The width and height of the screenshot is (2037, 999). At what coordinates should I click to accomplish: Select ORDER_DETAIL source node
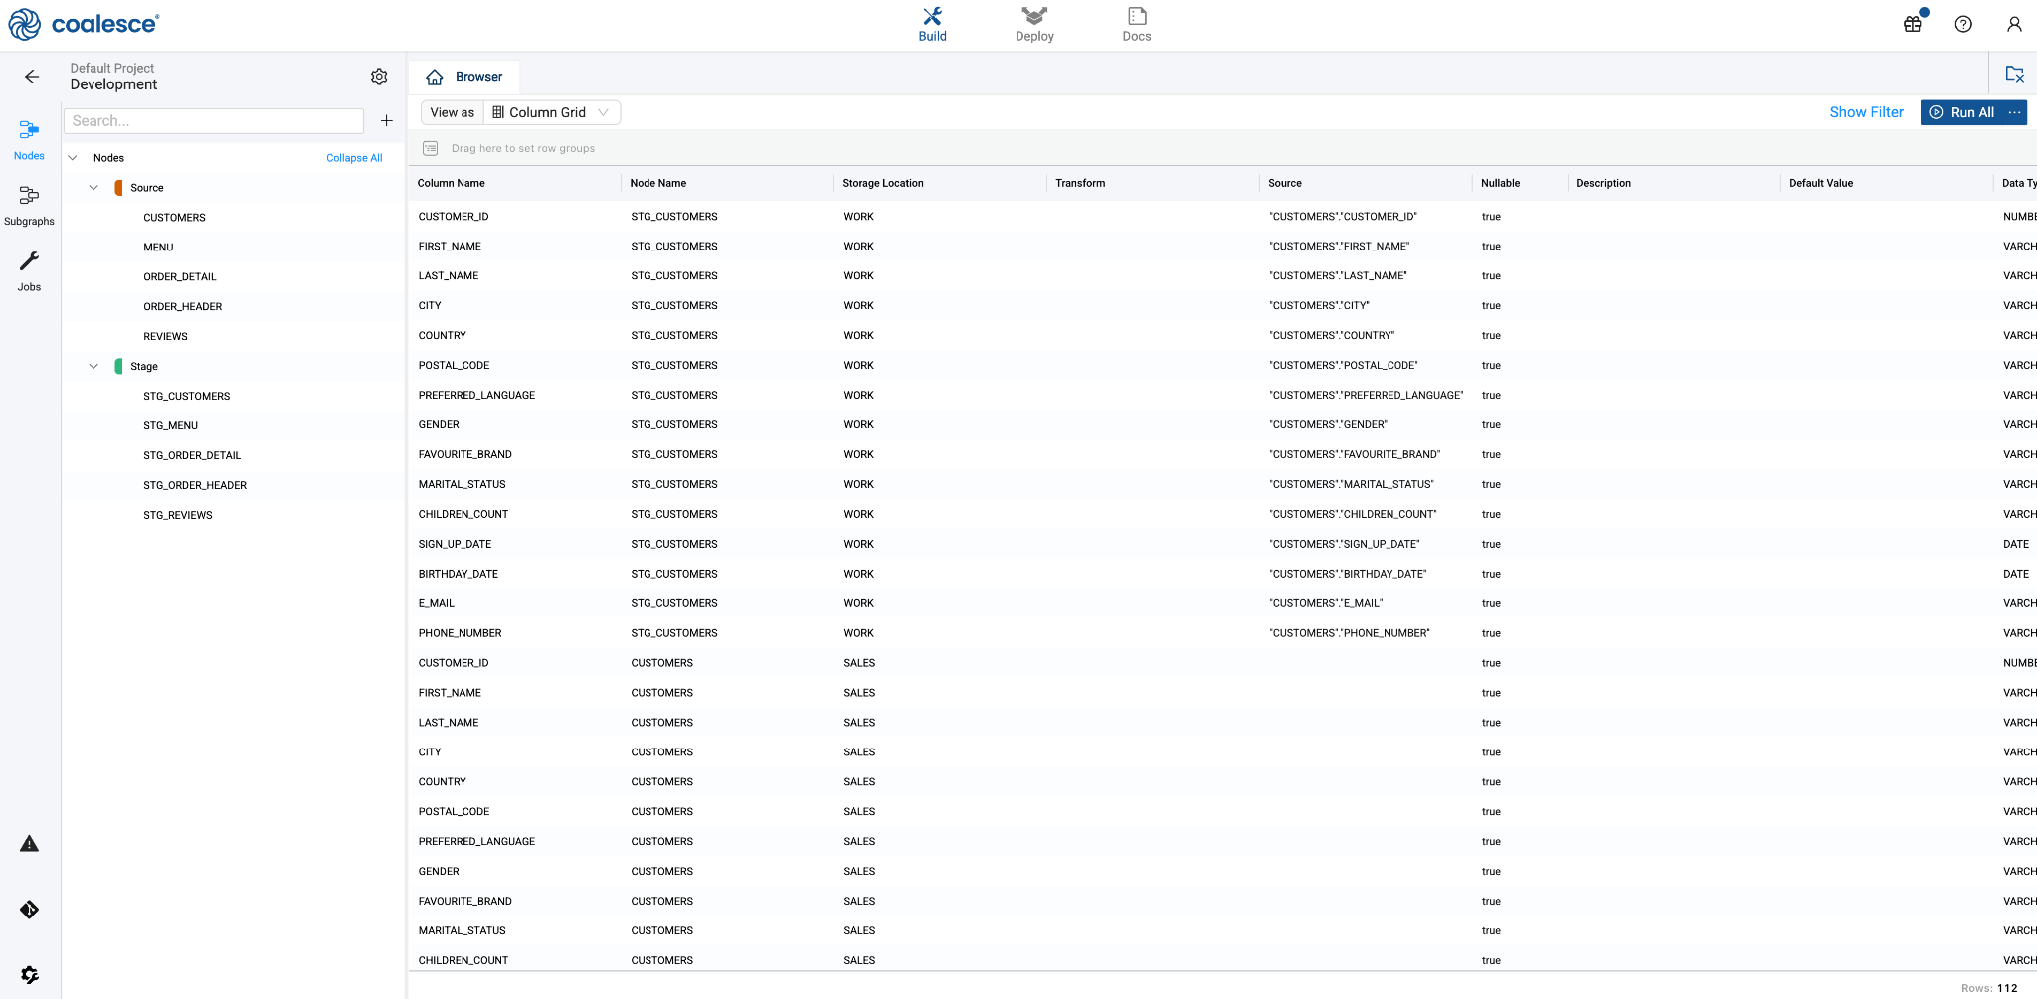(x=180, y=277)
